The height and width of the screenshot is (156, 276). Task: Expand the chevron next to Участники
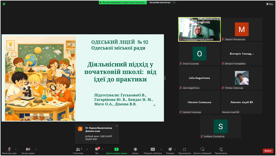click(87, 149)
